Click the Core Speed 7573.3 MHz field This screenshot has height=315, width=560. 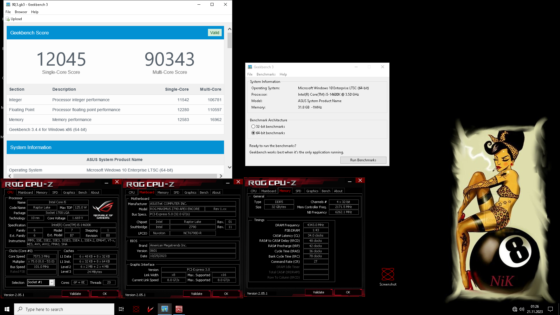(x=42, y=256)
